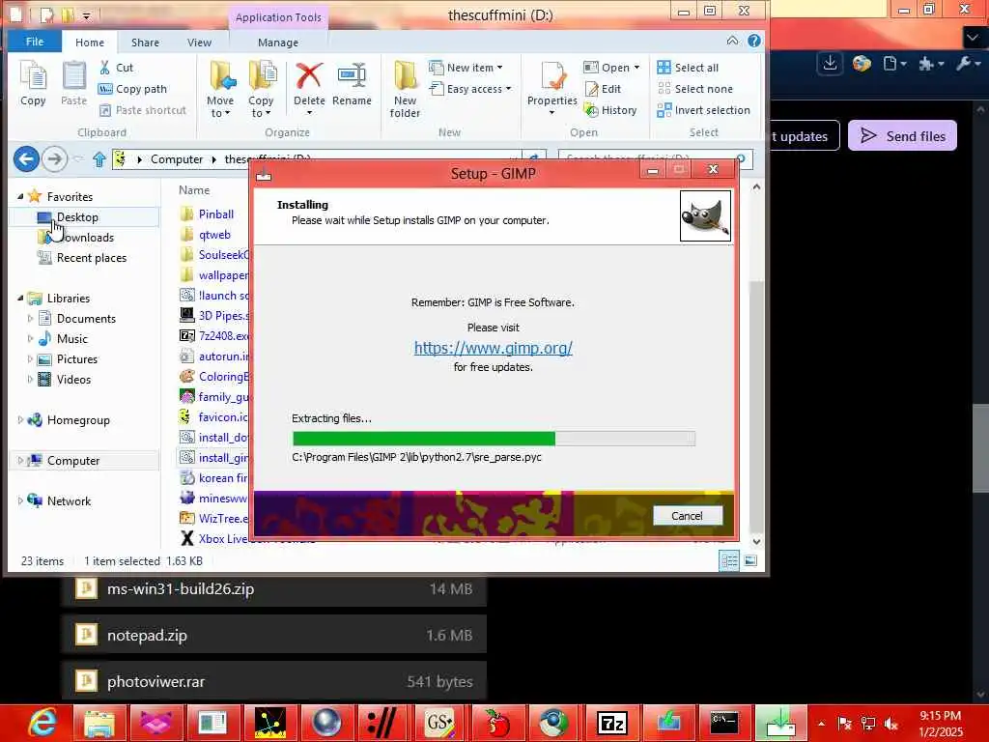Click the muted volume tray icon
The width and height of the screenshot is (989, 742).
pyautogui.click(x=891, y=724)
